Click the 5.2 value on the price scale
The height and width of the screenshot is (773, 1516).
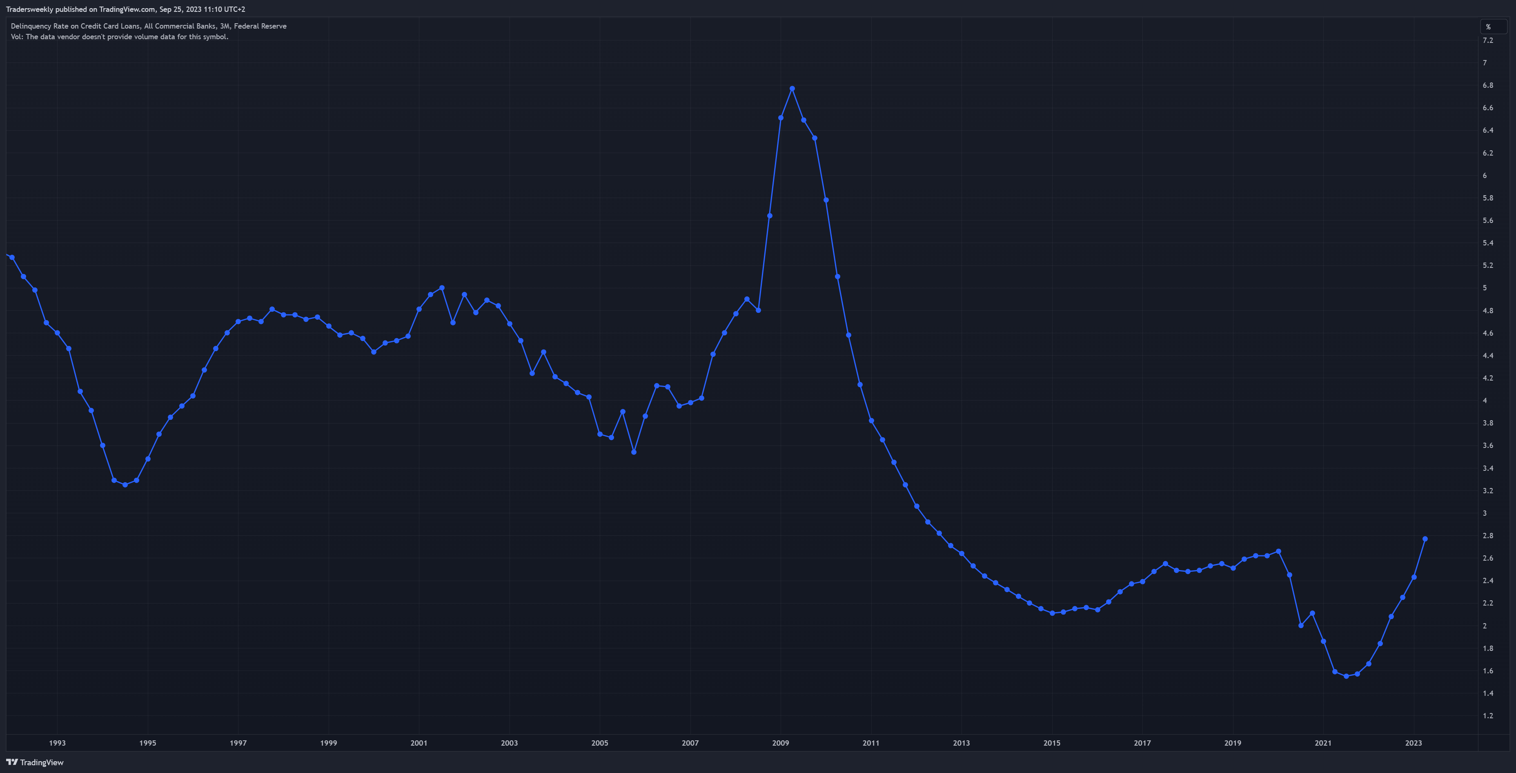pos(1488,265)
